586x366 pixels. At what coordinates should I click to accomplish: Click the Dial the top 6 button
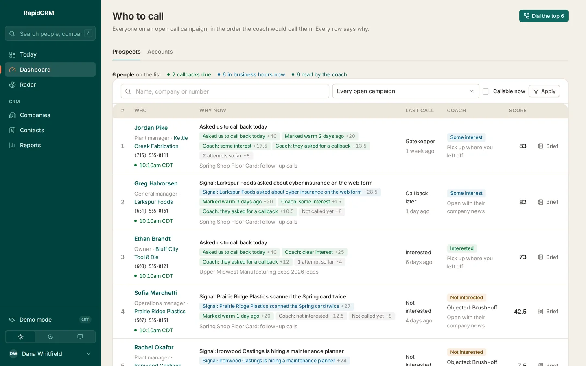click(x=544, y=16)
